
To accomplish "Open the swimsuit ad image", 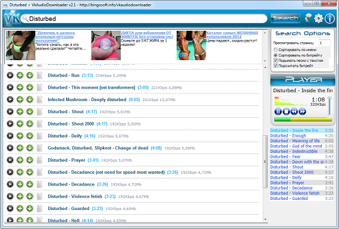I will click(x=192, y=45).
